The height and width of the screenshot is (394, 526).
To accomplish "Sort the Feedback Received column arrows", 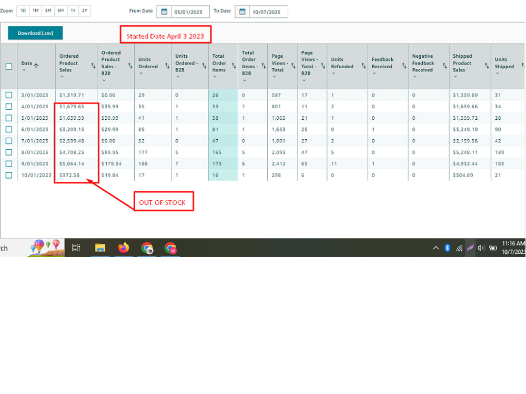I will click(404, 65).
